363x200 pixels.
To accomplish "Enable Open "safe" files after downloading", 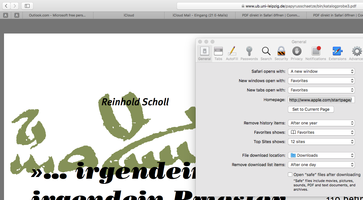I will pyautogui.click(x=290, y=174).
